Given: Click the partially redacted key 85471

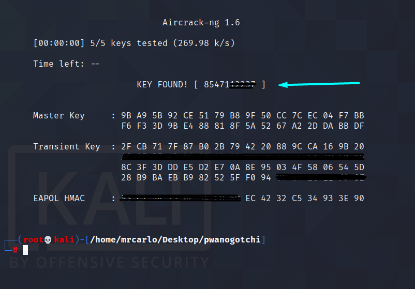Looking at the screenshot, I should [229, 85].
